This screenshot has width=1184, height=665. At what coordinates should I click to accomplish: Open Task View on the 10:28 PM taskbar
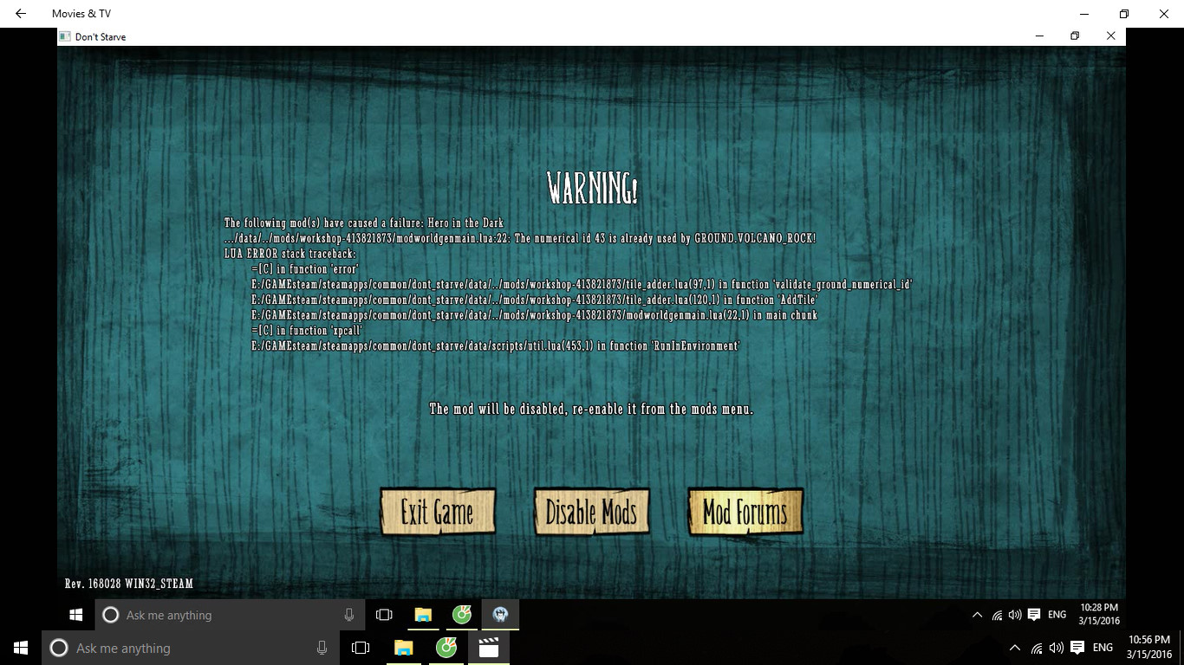click(384, 615)
